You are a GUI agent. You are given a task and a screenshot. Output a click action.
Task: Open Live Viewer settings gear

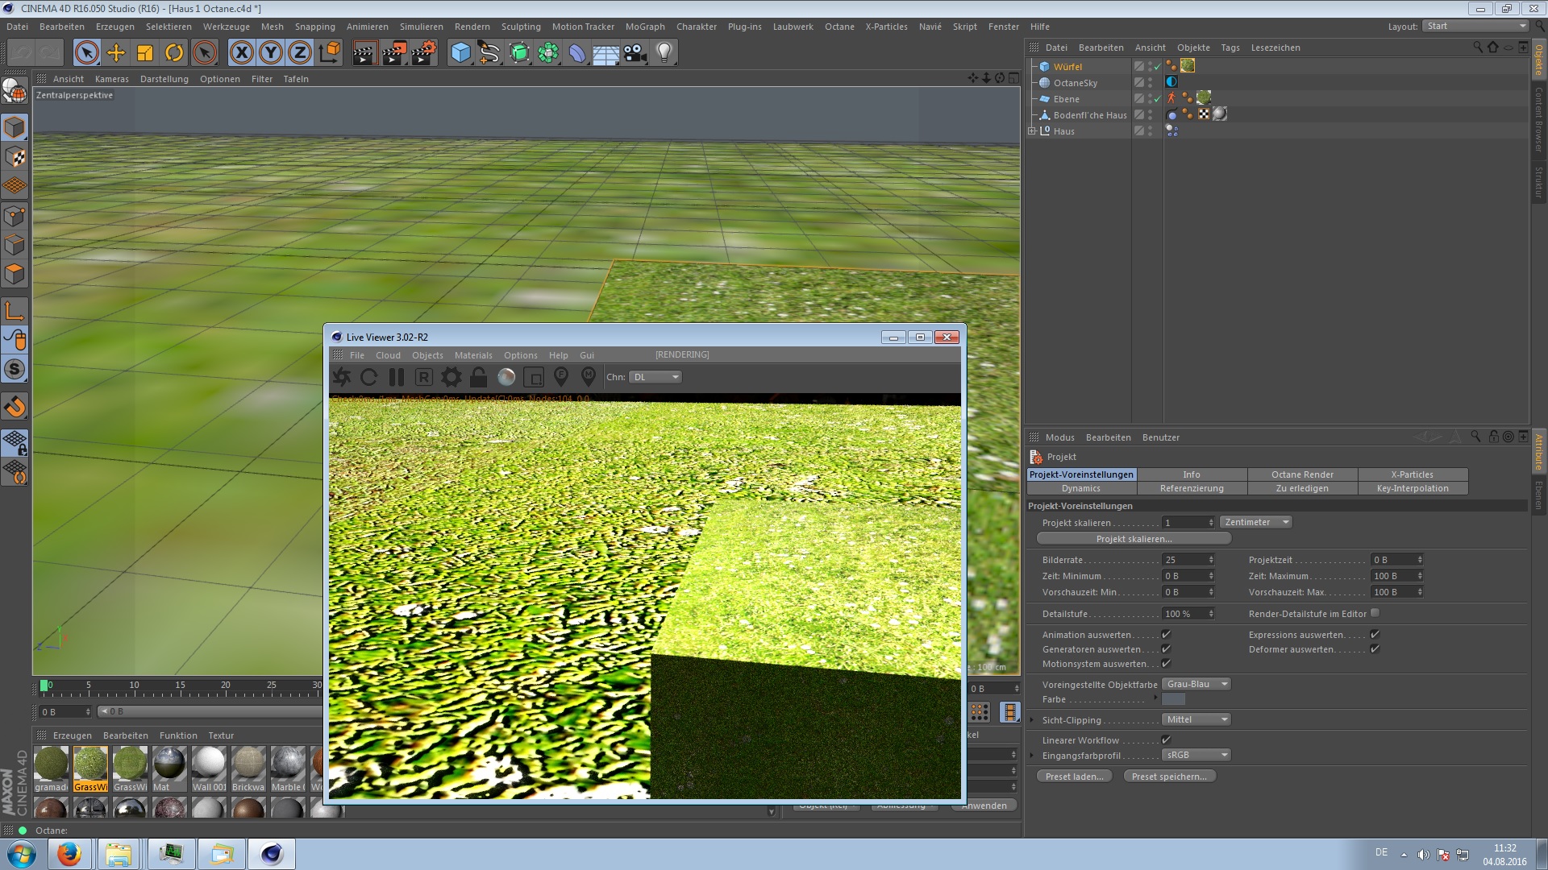(x=451, y=377)
